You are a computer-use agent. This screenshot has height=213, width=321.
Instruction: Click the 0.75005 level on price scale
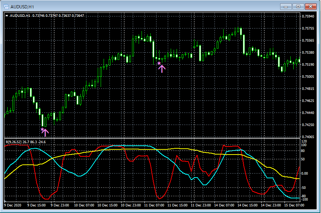coord(308,77)
